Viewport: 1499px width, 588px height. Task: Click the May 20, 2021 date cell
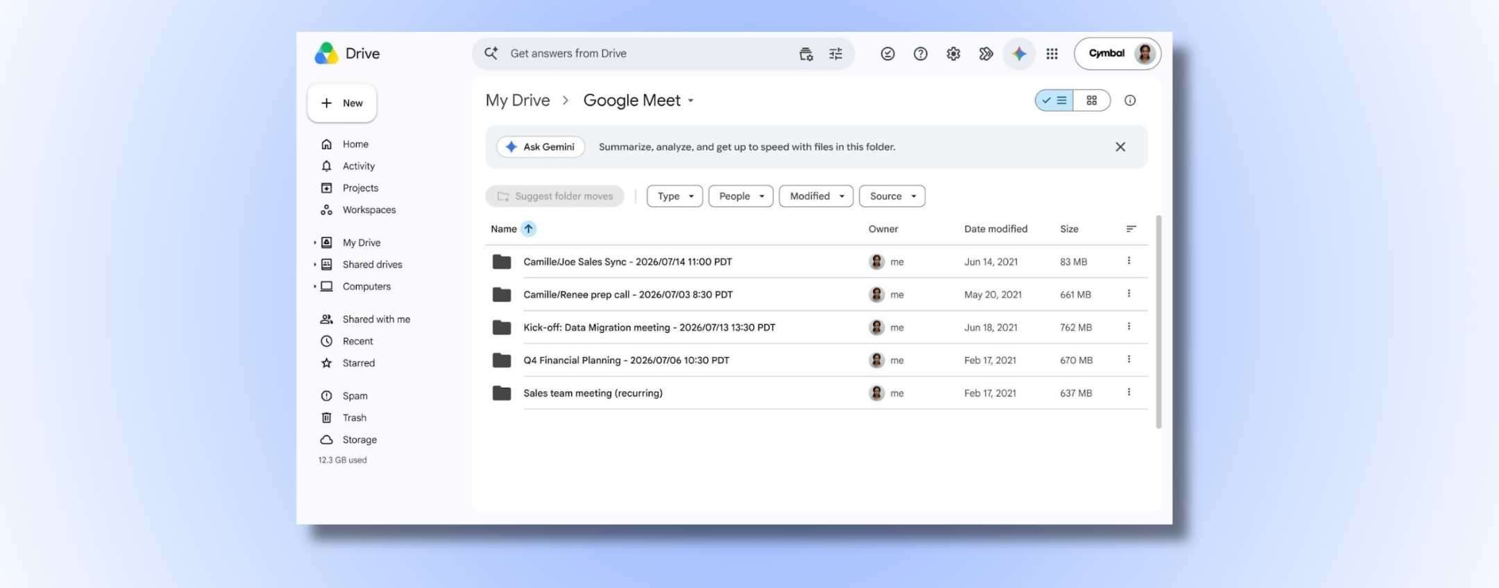993,295
